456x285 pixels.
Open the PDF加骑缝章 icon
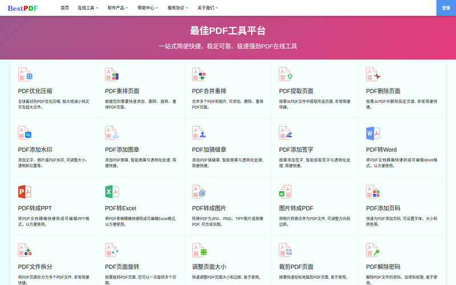pyautogui.click(x=199, y=133)
